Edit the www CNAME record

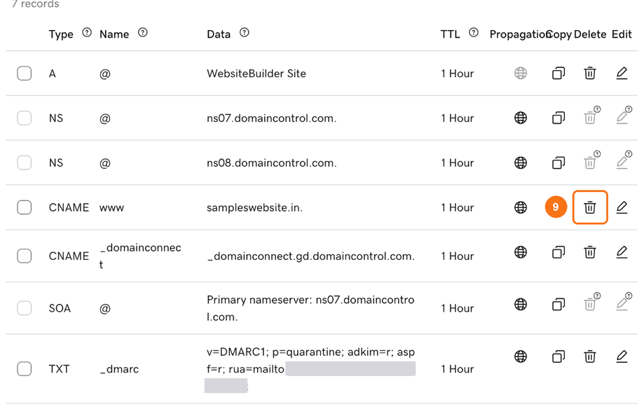tap(622, 207)
